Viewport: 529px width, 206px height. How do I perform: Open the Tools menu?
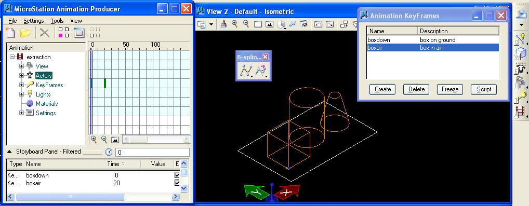pyautogui.click(x=57, y=21)
